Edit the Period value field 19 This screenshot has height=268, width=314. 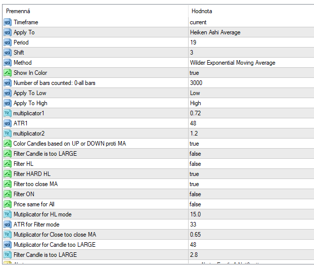point(193,42)
